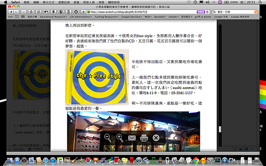The width and height of the screenshot is (266, 166).
Task: Open GarageBand guitar icon in the Dock
Action: [x=74, y=160]
